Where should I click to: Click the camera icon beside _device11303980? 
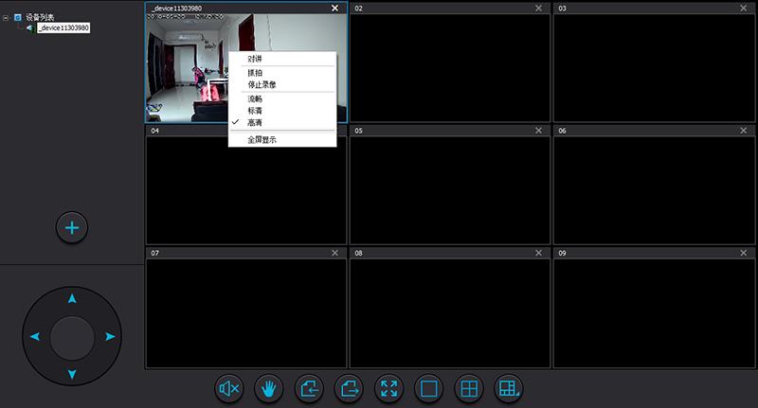click(30, 28)
